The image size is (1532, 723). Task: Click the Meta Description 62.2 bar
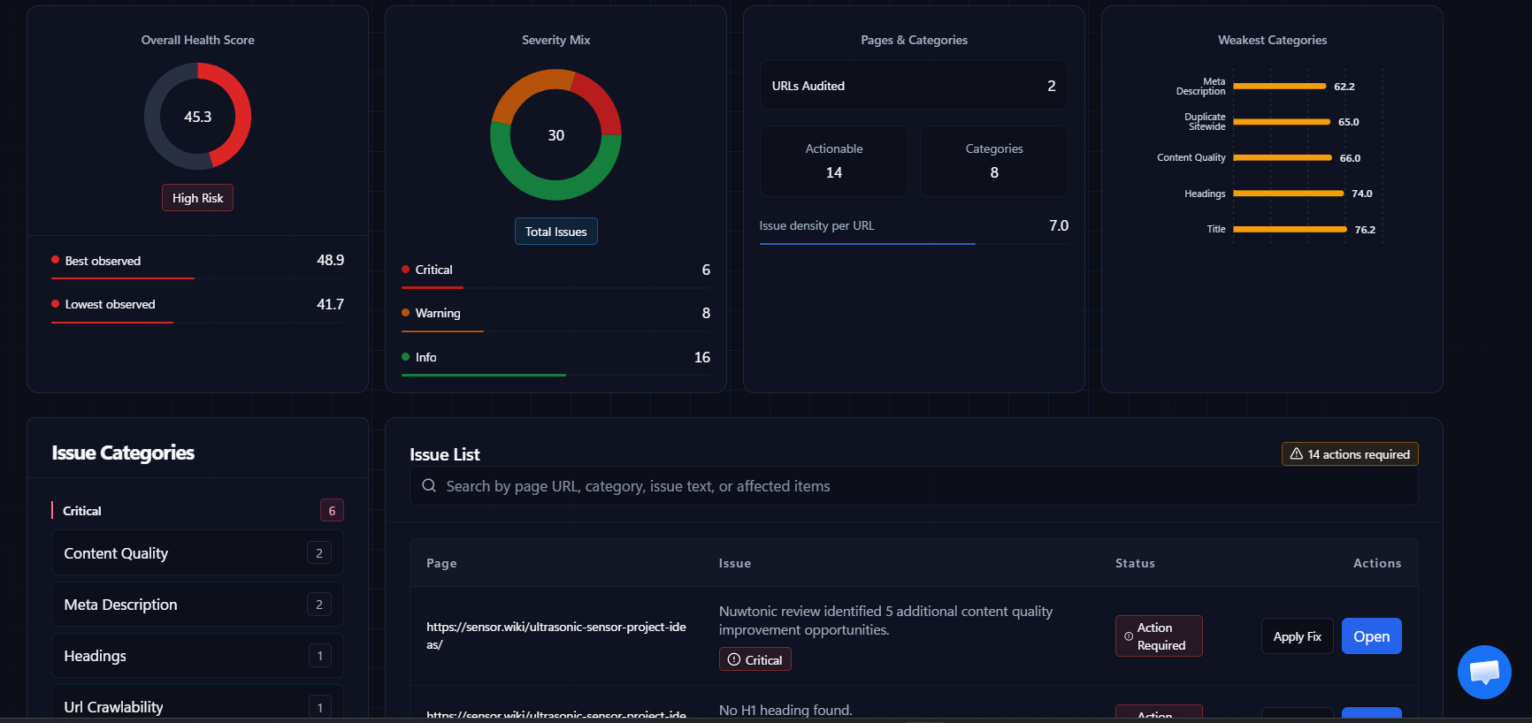1280,87
